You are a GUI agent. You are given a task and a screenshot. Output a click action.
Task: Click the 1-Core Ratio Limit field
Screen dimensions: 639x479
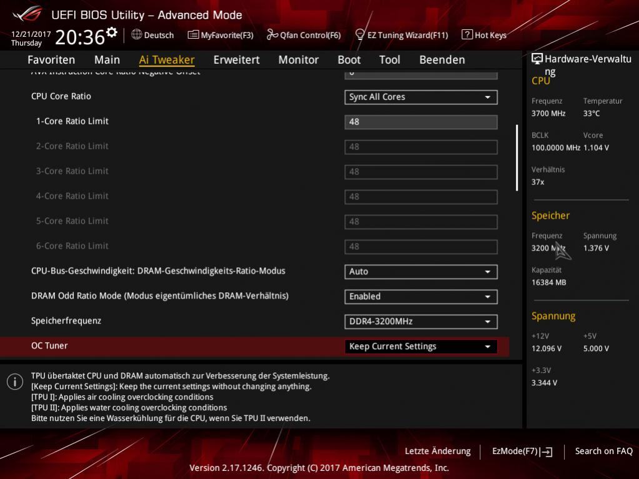coord(421,122)
